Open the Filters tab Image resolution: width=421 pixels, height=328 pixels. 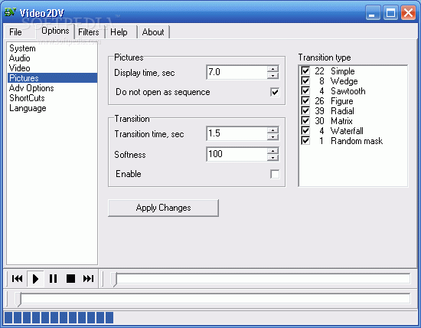[x=89, y=32]
